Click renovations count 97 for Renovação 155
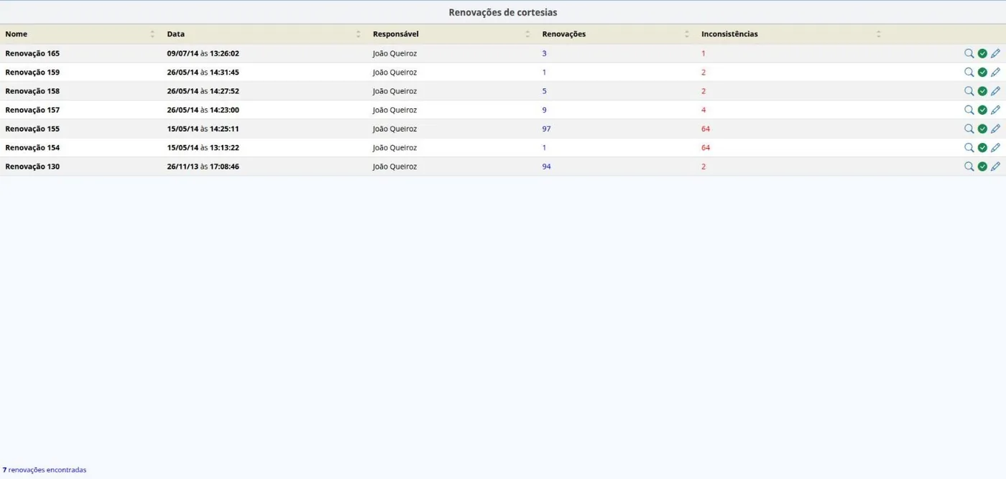Image resolution: width=1006 pixels, height=479 pixels. click(x=547, y=129)
